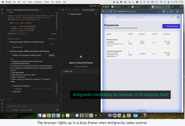The image size is (185, 126).
Task: Turn off the Following toggle in Antigravity's header
Action: tap(76, 10)
